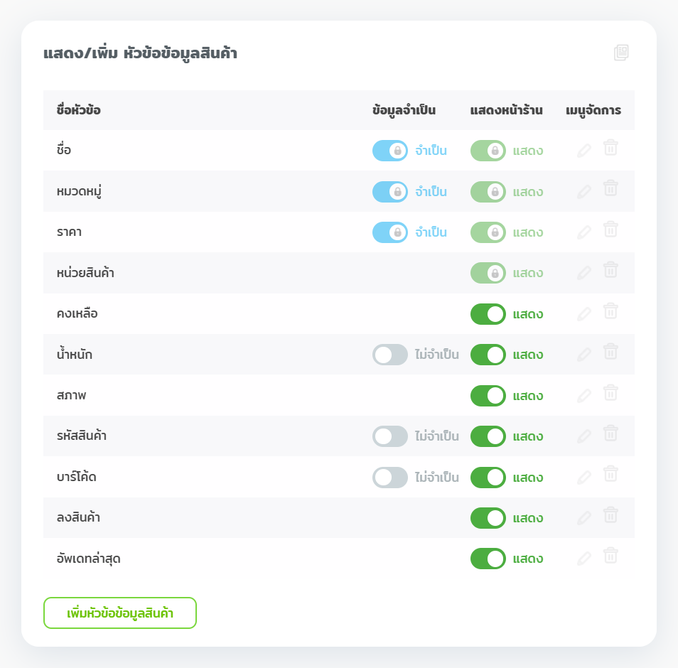This screenshot has height=668, width=678.
Task: Toggle storefront display for สภาพ row
Action: pyautogui.click(x=488, y=396)
